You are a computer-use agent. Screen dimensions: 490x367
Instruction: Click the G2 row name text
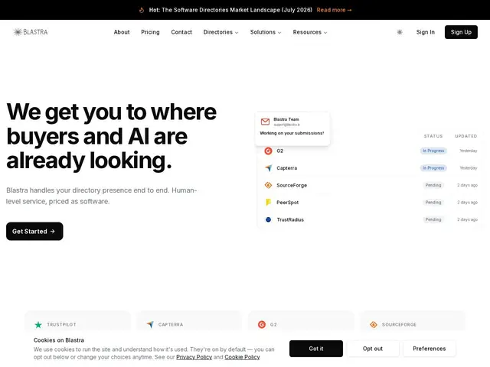point(279,151)
